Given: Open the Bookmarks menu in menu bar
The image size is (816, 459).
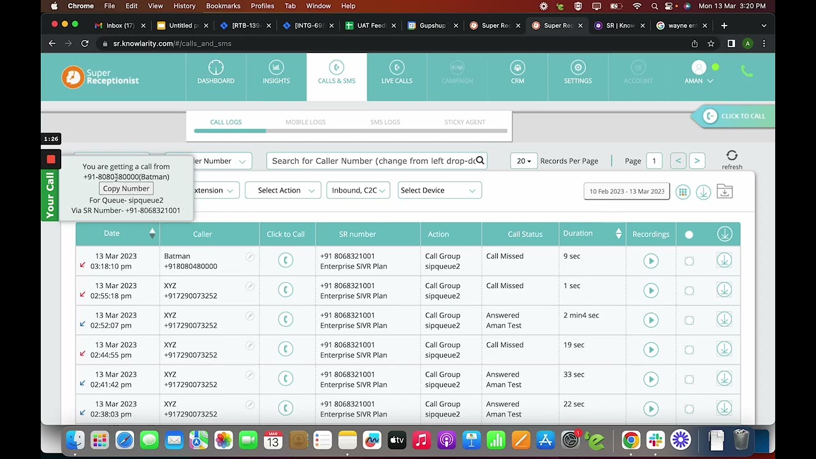Looking at the screenshot, I should 223,6.
